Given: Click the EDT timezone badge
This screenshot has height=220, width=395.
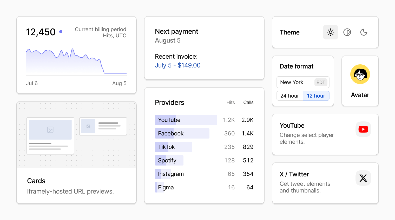Looking at the screenshot, I should coord(321,82).
